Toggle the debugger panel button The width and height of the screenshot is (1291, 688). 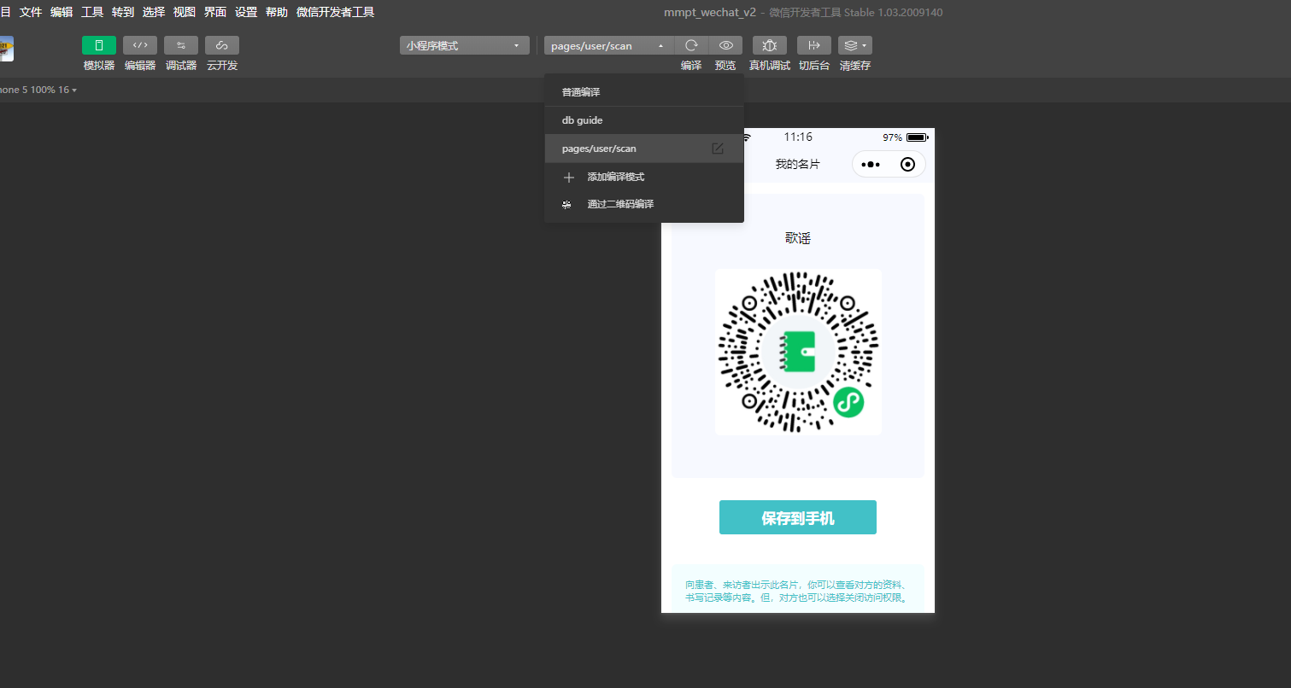click(181, 45)
